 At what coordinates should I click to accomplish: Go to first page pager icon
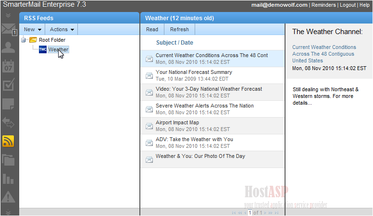click(234, 213)
